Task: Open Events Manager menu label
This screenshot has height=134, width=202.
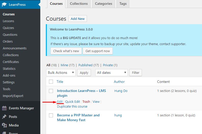Action: pyautogui.click(x=21, y=108)
